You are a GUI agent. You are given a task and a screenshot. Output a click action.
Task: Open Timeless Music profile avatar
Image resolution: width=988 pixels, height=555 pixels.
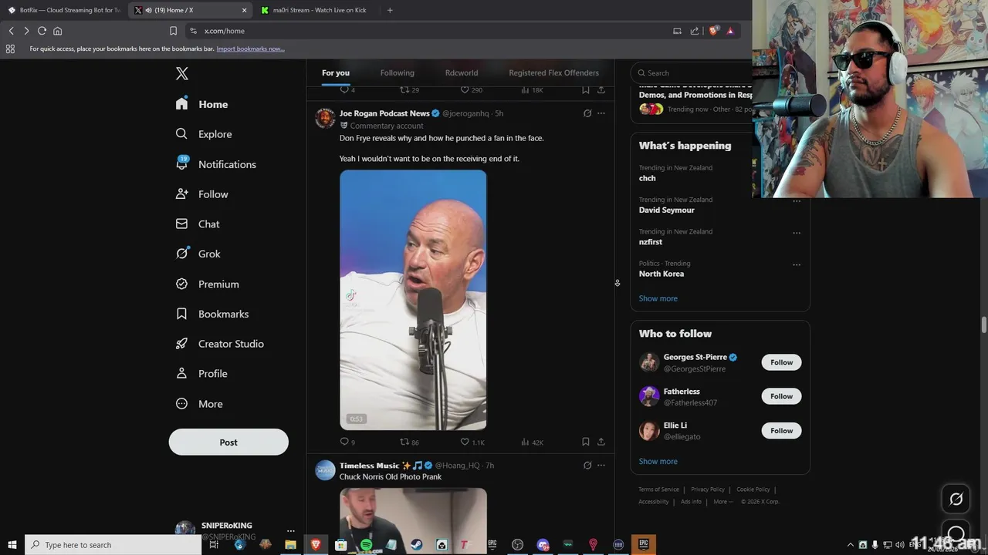coord(325,470)
